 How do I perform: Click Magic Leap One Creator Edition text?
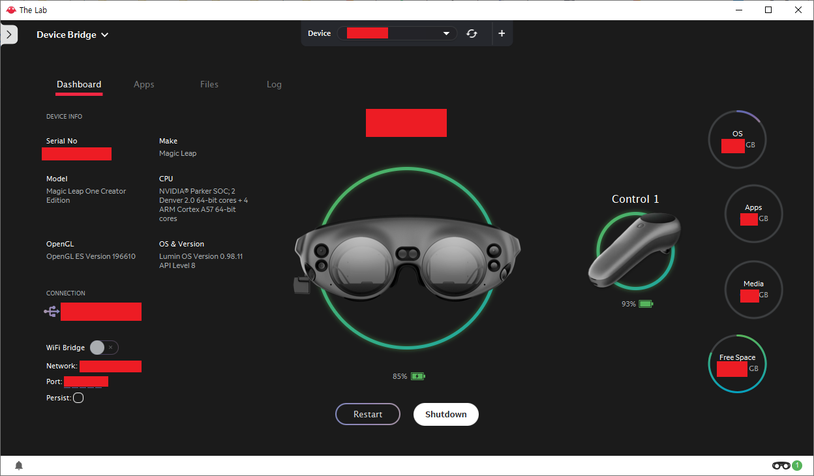click(86, 196)
